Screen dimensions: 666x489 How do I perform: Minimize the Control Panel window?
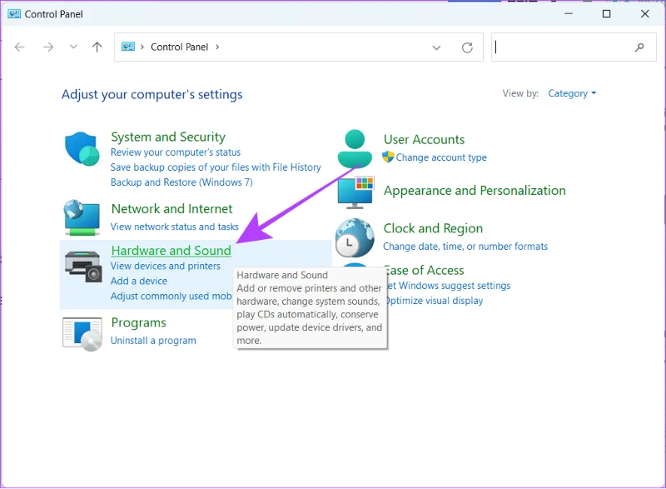point(569,13)
